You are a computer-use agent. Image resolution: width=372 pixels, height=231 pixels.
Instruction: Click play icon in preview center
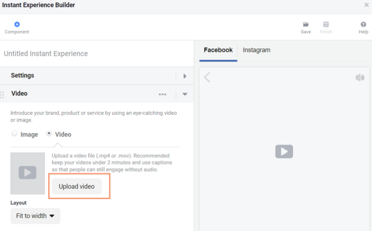coord(284,151)
